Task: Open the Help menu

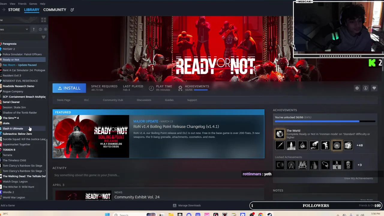Action: [x=43, y=4]
